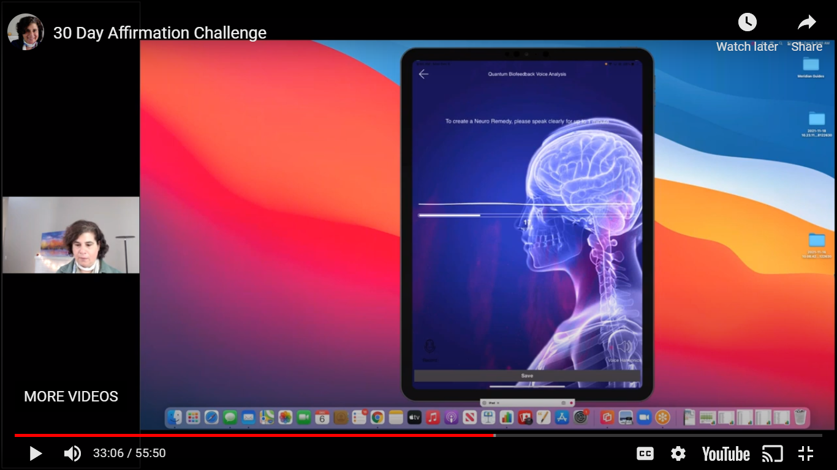The image size is (837, 470).
Task: Tap the back arrow in Quantum Biofeedback Voice Analysis
Action: (423, 73)
